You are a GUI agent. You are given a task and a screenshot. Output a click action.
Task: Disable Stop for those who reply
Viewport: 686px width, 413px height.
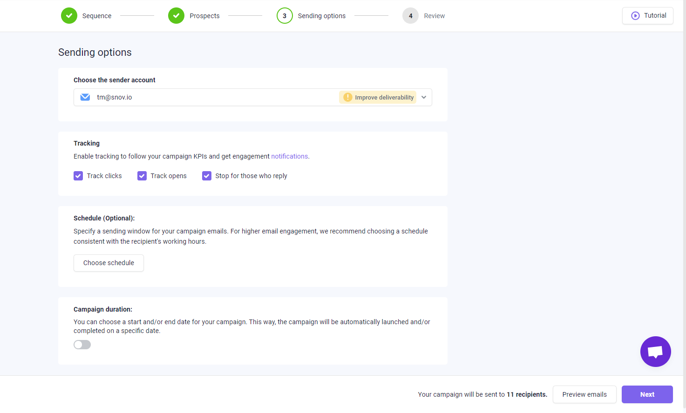[x=207, y=176]
